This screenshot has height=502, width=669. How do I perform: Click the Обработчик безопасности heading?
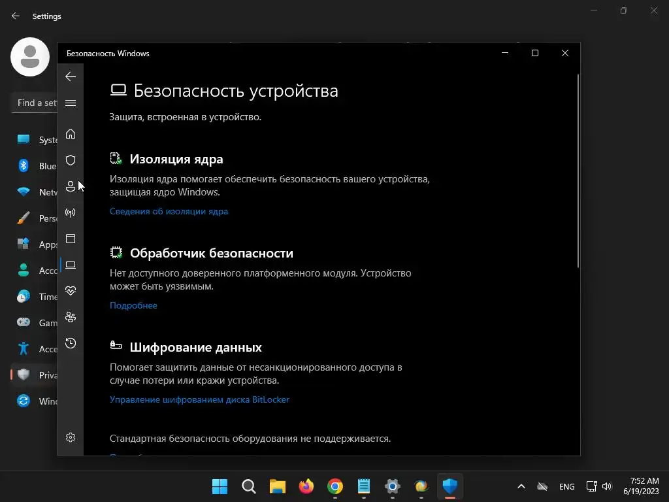(x=212, y=253)
